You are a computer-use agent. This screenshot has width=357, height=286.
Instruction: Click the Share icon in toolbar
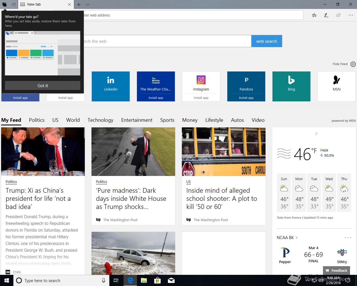click(x=338, y=15)
